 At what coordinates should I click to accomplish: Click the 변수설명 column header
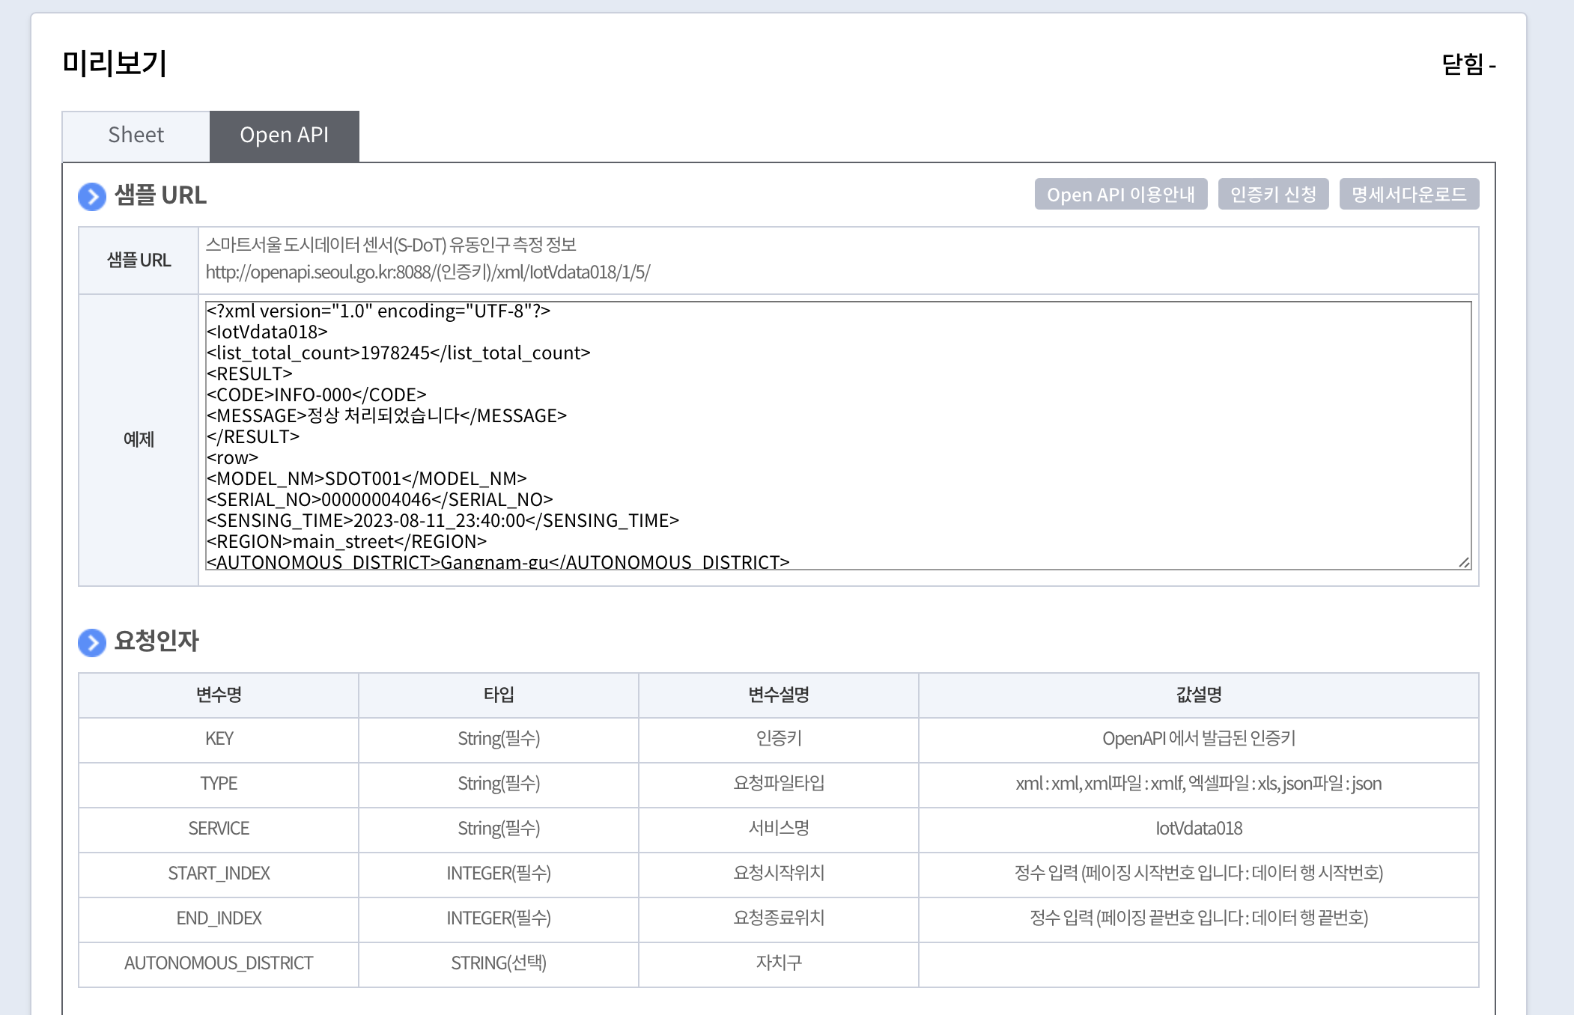coord(778,695)
